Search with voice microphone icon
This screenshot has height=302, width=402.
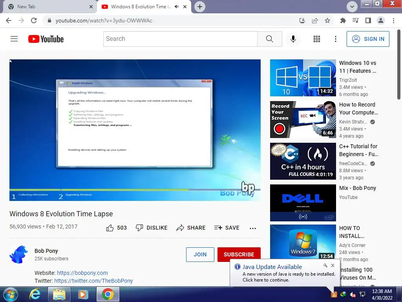(x=293, y=39)
